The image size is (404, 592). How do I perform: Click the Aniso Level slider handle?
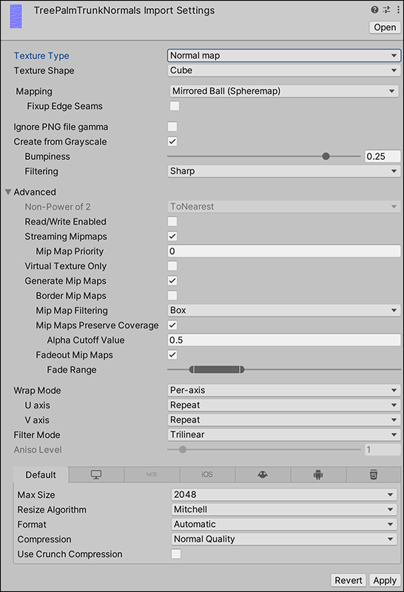pyautogui.click(x=183, y=450)
